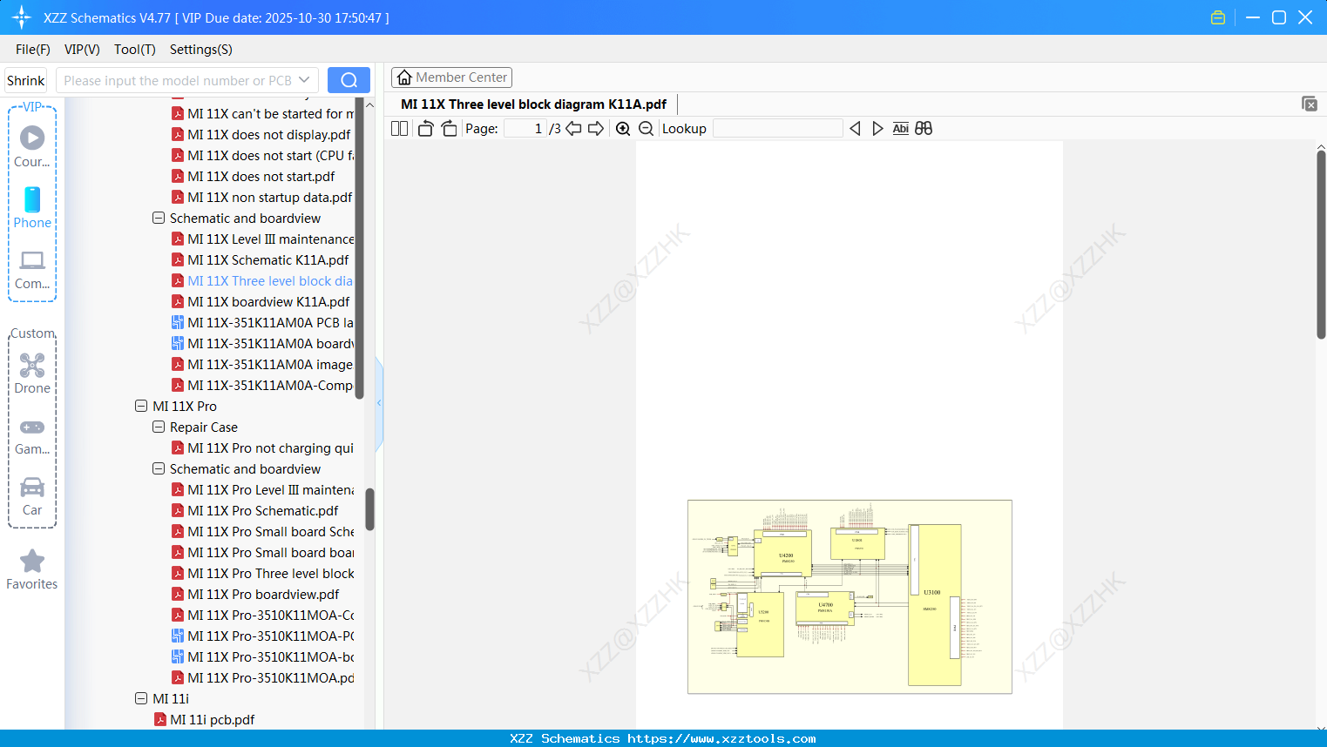Viewport: 1327px width, 747px height.
Task: Collapse the MI 11X Pro tree node
Action: 141,406
